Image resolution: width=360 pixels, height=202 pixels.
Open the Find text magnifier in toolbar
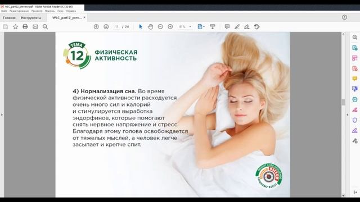45,27
